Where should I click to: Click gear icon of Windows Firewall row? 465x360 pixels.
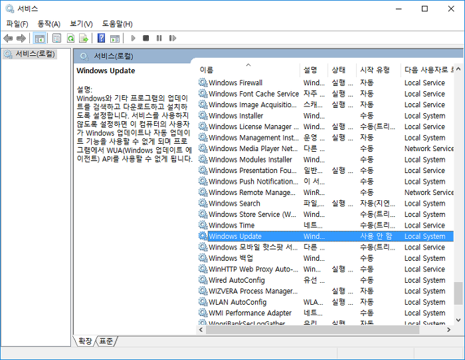tap(203, 83)
